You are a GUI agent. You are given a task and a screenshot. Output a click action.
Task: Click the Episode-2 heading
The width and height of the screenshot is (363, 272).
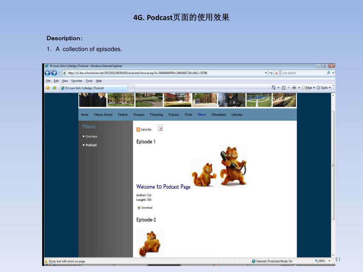click(146, 220)
